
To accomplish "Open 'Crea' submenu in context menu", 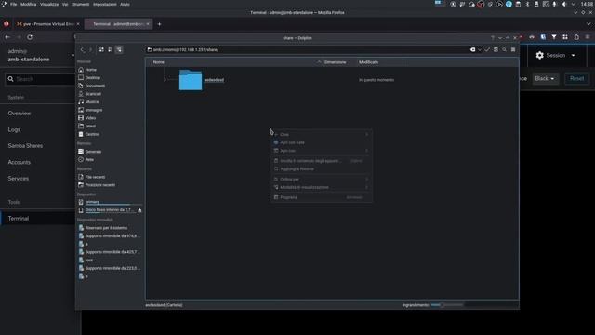I will coord(321,134).
